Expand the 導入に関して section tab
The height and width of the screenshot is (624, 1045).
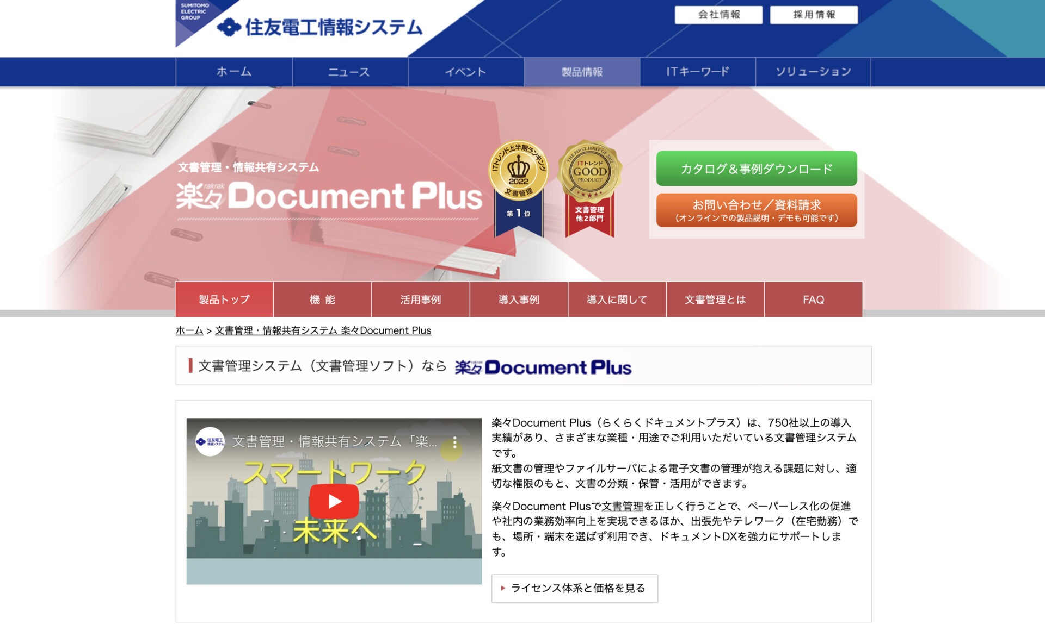click(x=616, y=299)
